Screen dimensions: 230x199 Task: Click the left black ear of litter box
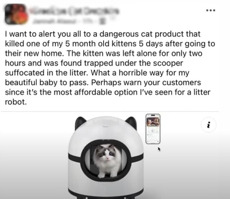click(x=80, y=122)
